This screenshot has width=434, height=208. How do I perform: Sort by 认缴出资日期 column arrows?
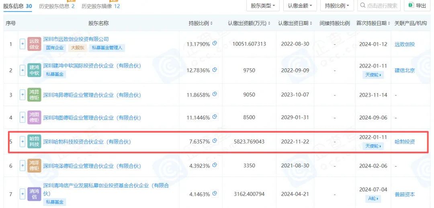[x=311, y=24]
